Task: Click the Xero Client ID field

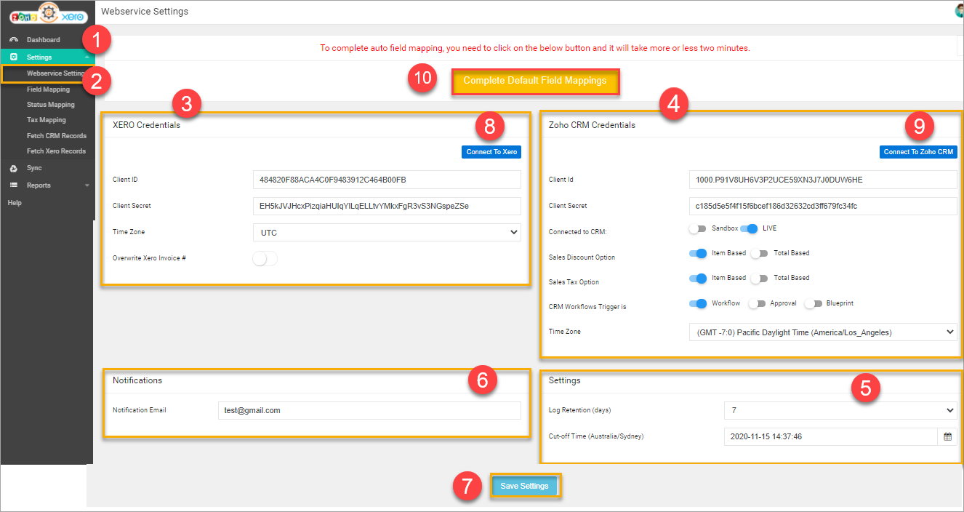Action: (x=387, y=180)
